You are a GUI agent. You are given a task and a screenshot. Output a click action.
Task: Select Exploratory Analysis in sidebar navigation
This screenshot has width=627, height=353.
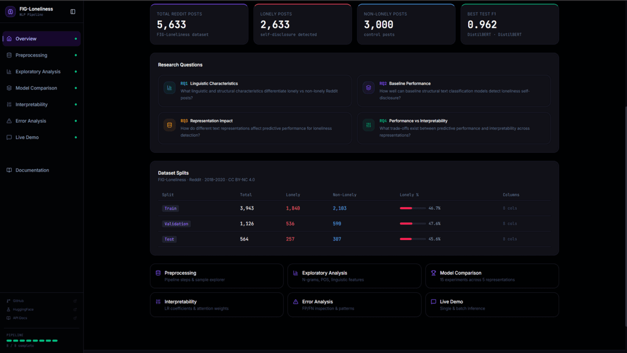(42, 72)
